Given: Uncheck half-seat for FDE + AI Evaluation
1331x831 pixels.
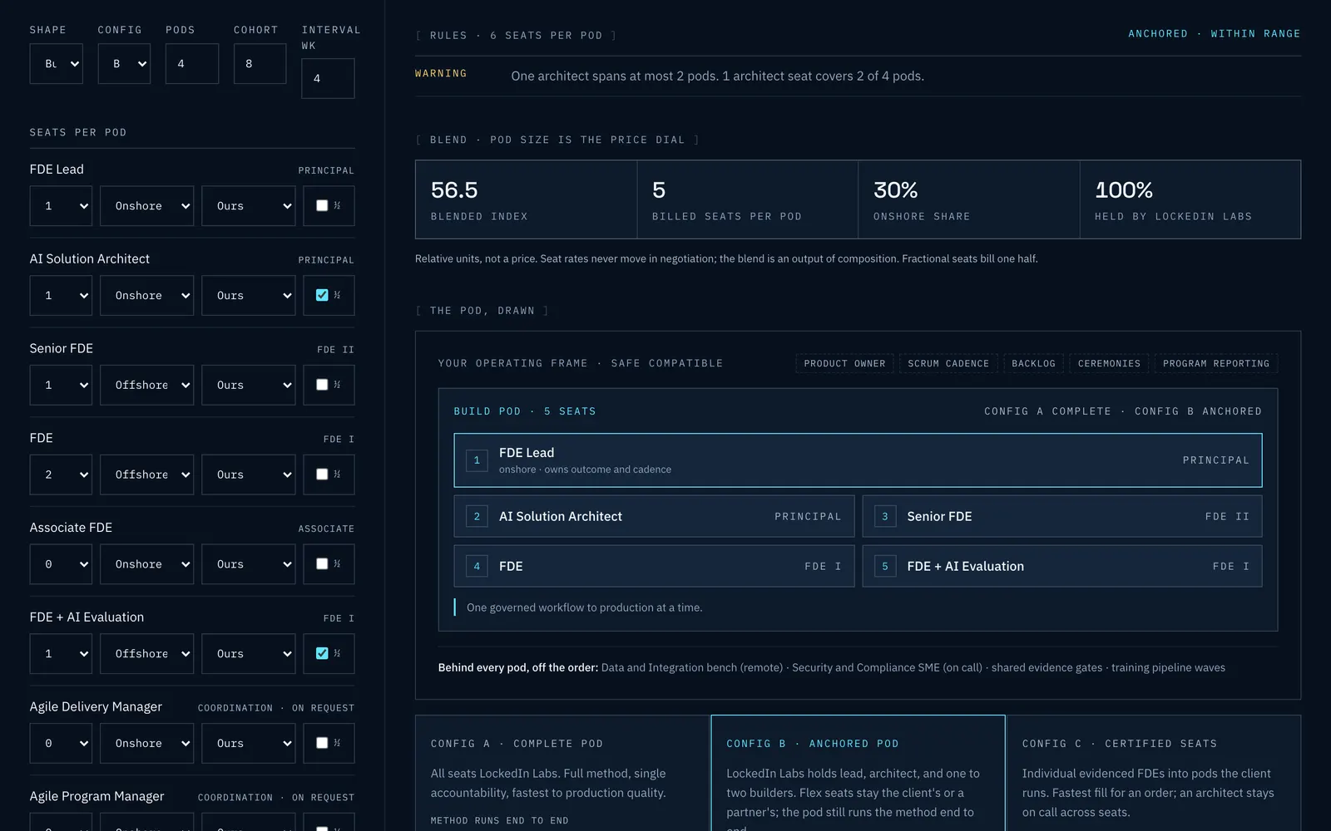Looking at the screenshot, I should click(322, 653).
